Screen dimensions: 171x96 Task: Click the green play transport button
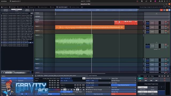pyautogui.click(x=140, y=78)
